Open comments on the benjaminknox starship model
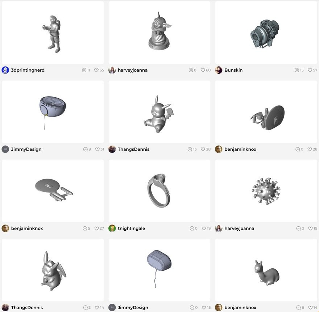This screenshot has height=312, width=319. pyautogui.click(x=85, y=228)
